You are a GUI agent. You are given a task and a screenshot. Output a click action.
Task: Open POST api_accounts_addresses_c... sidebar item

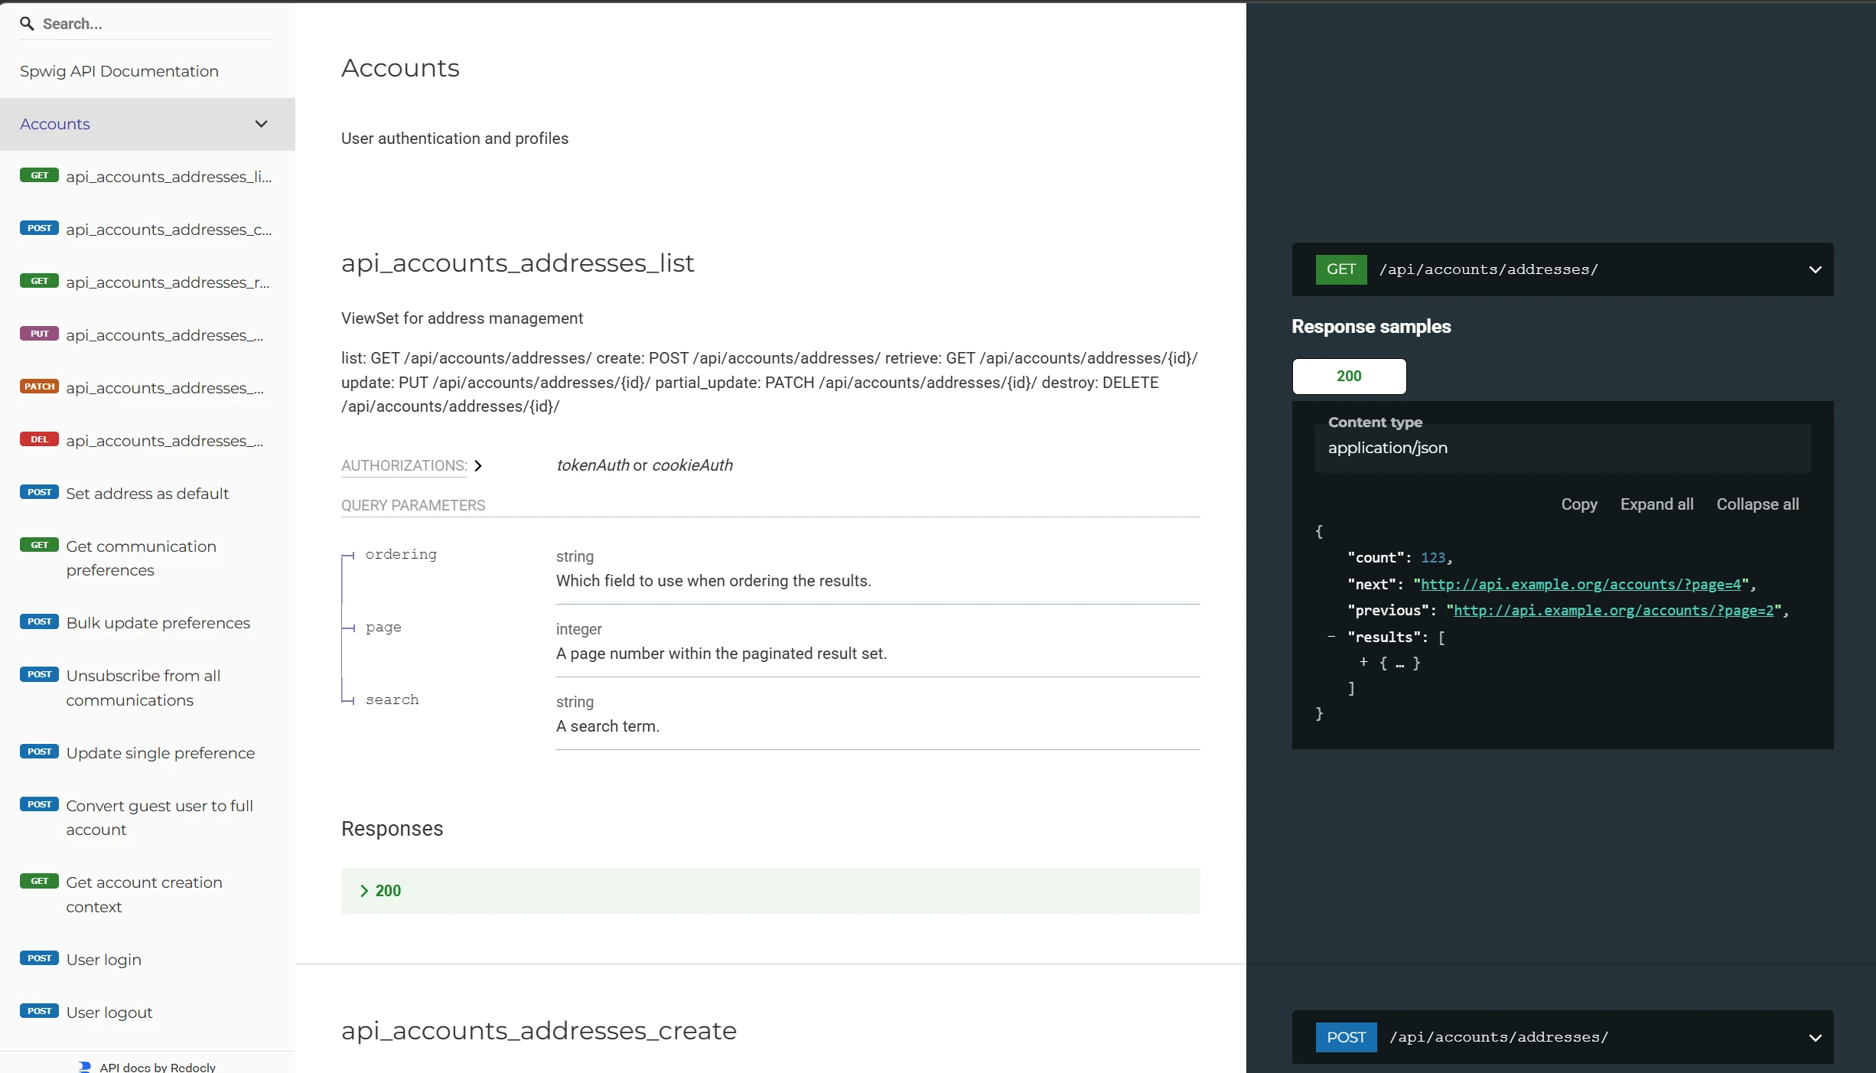[x=147, y=230]
